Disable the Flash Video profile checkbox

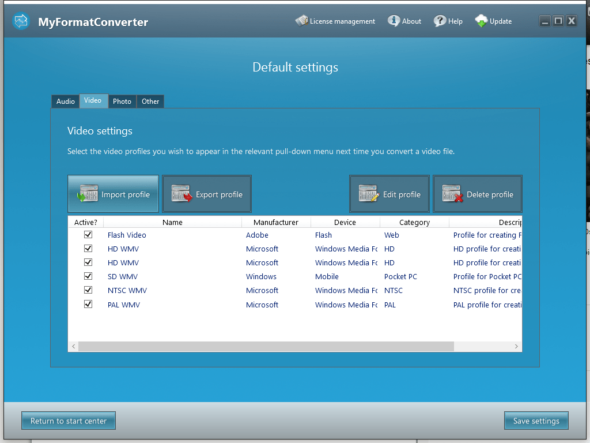pos(88,235)
